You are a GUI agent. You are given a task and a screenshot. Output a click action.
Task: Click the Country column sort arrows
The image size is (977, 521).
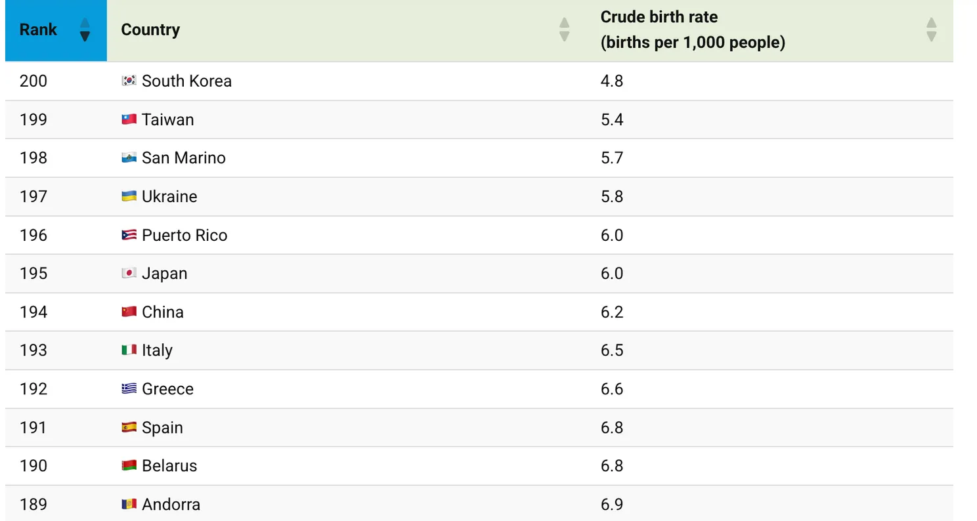[564, 30]
